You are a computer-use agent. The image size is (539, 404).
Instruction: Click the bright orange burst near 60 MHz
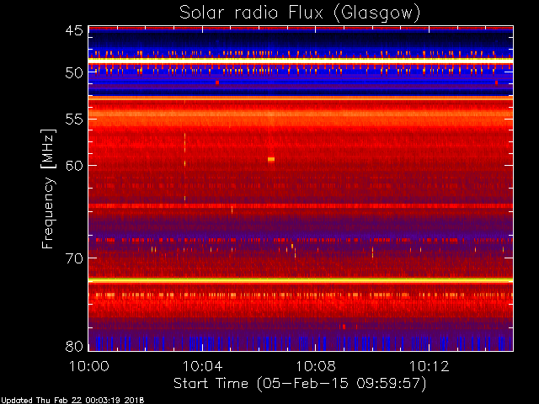pos(271,159)
